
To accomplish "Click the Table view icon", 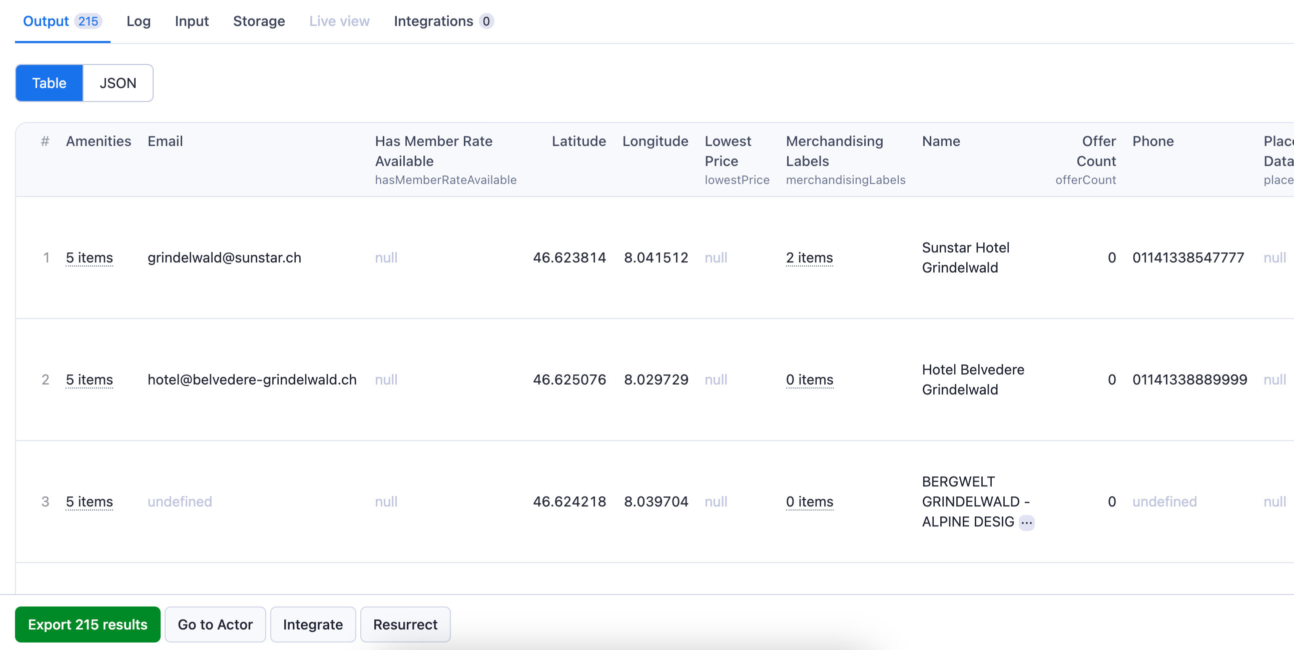I will point(49,82).
